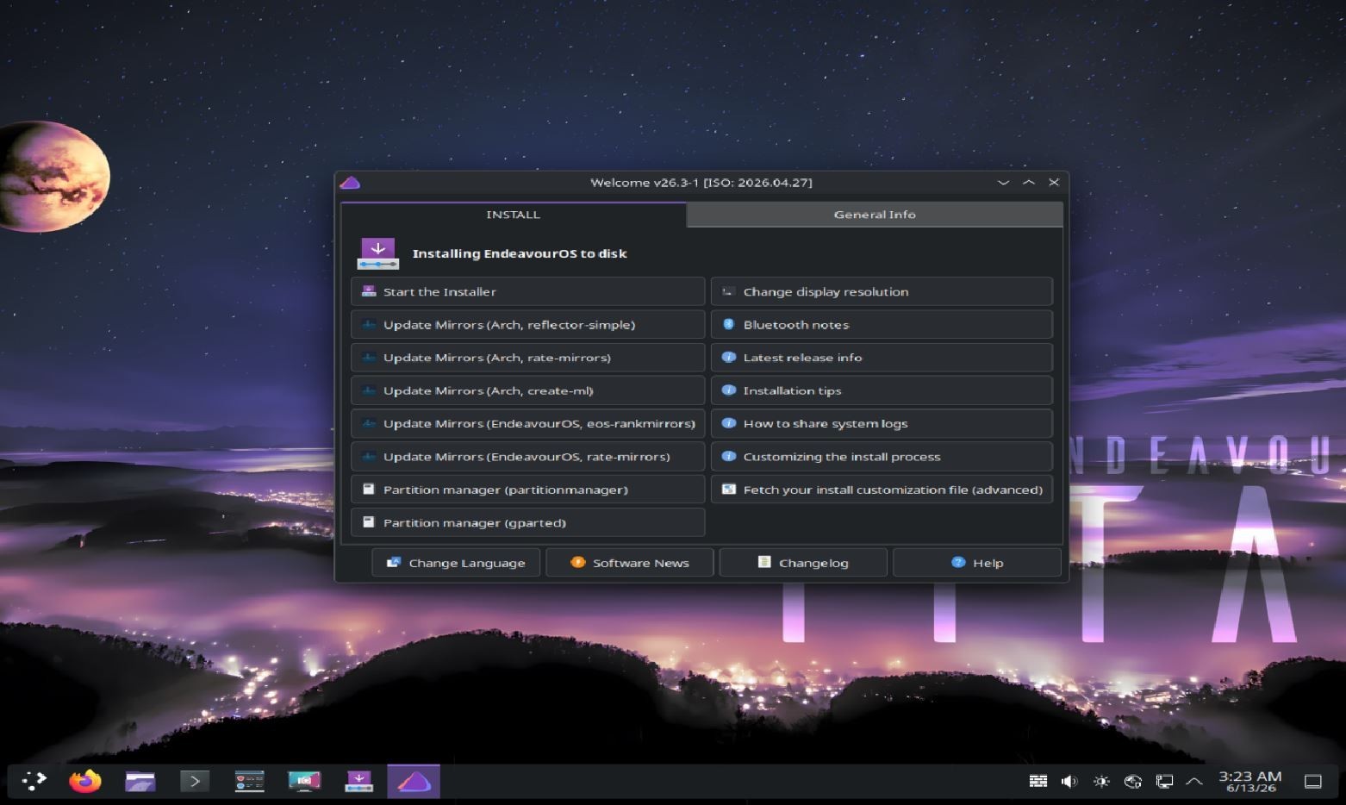Click Change display resolution

click(882, 291)
